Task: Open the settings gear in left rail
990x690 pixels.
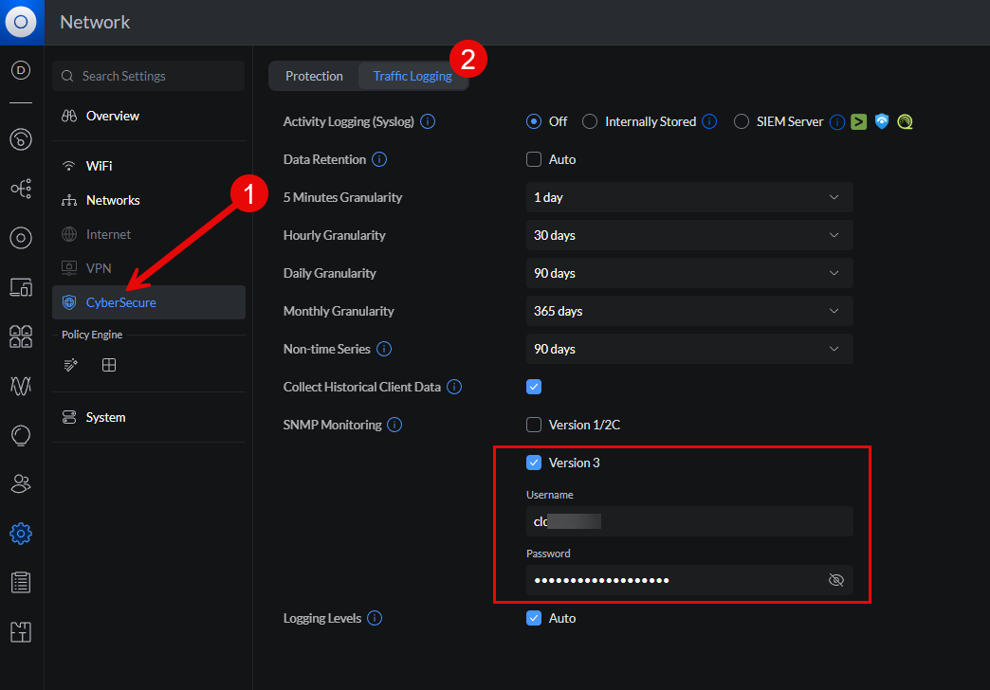Action: (x=21, y=534)
